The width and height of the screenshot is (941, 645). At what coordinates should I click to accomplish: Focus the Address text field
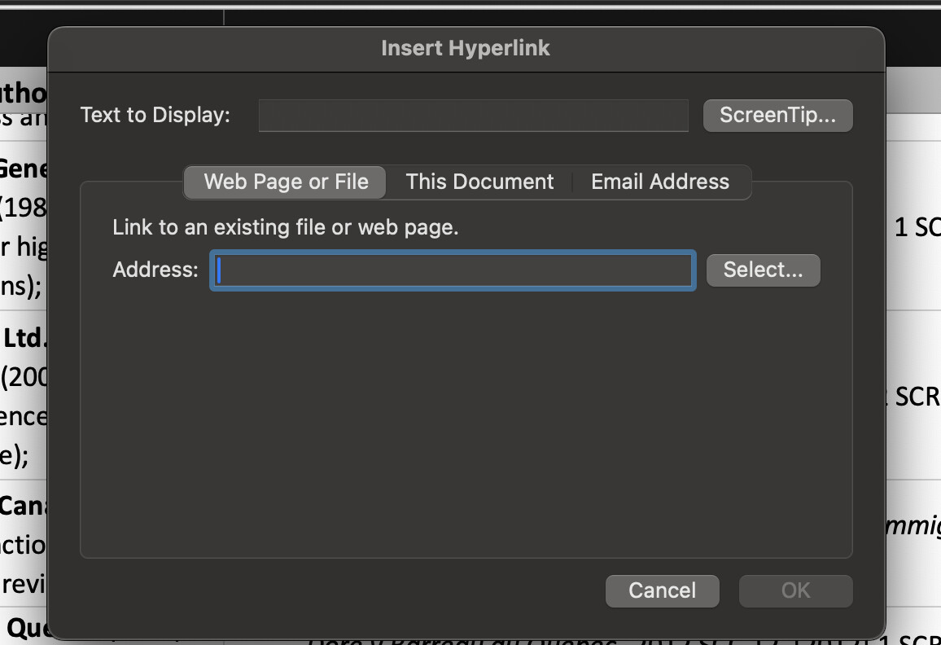click(x=453, y=270)
